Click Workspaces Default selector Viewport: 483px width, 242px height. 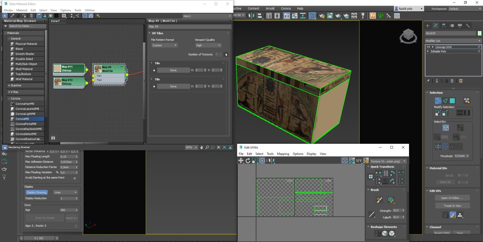[x=465, y=9]
